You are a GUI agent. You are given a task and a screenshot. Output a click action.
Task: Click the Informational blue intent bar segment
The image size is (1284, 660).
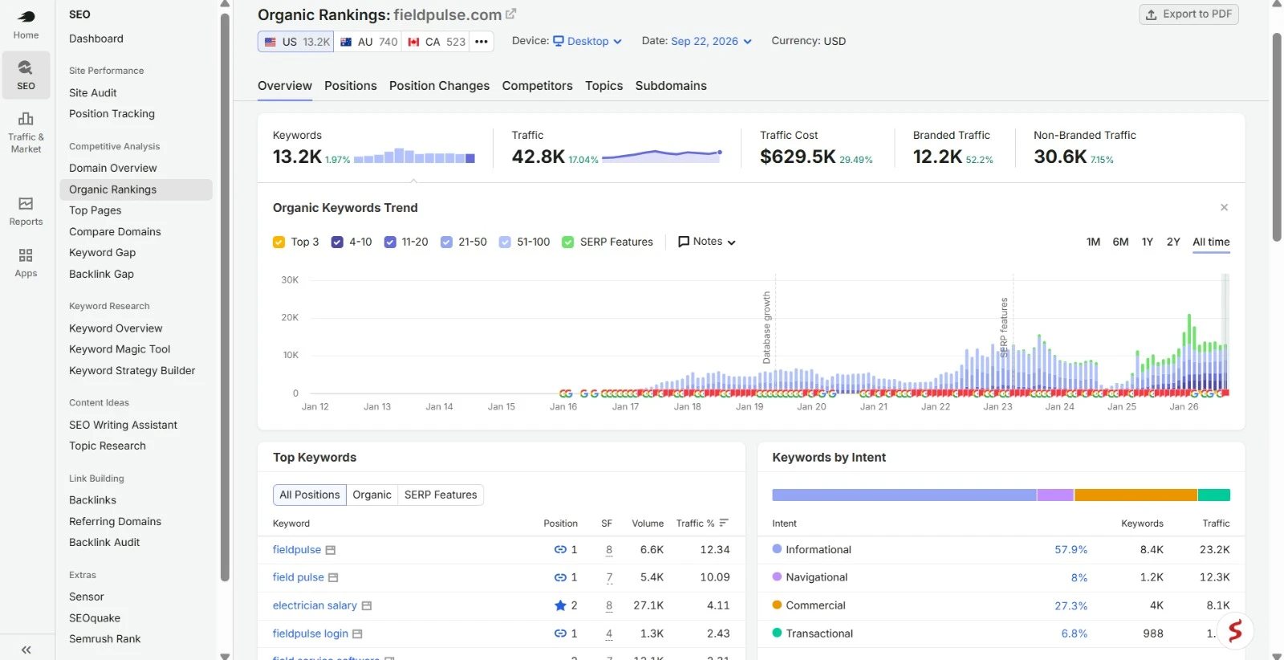pyautogui.click(x=904, y=495)
